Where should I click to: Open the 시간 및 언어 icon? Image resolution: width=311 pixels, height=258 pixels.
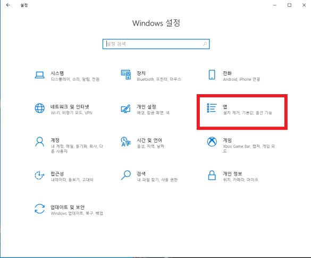coord(126,142)
